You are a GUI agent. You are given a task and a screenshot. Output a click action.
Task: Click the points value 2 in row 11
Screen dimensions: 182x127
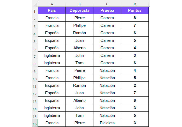pos(135,85)
